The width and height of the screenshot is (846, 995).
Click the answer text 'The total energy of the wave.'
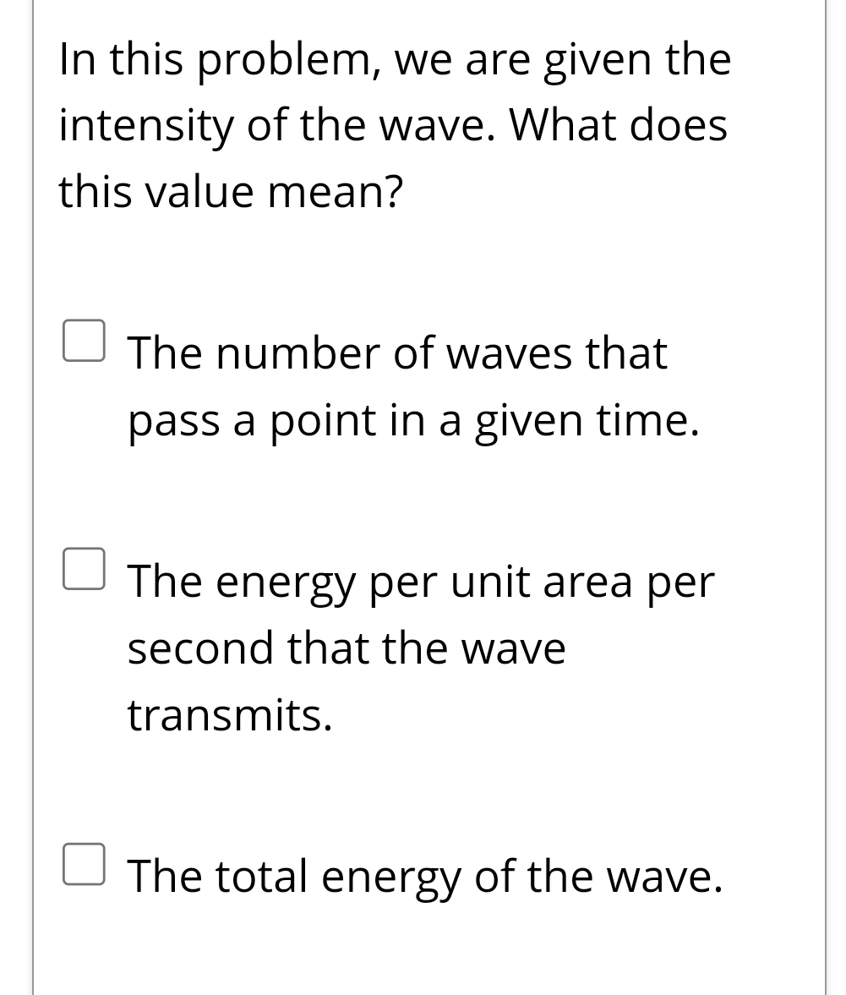[x=423, y=877]
